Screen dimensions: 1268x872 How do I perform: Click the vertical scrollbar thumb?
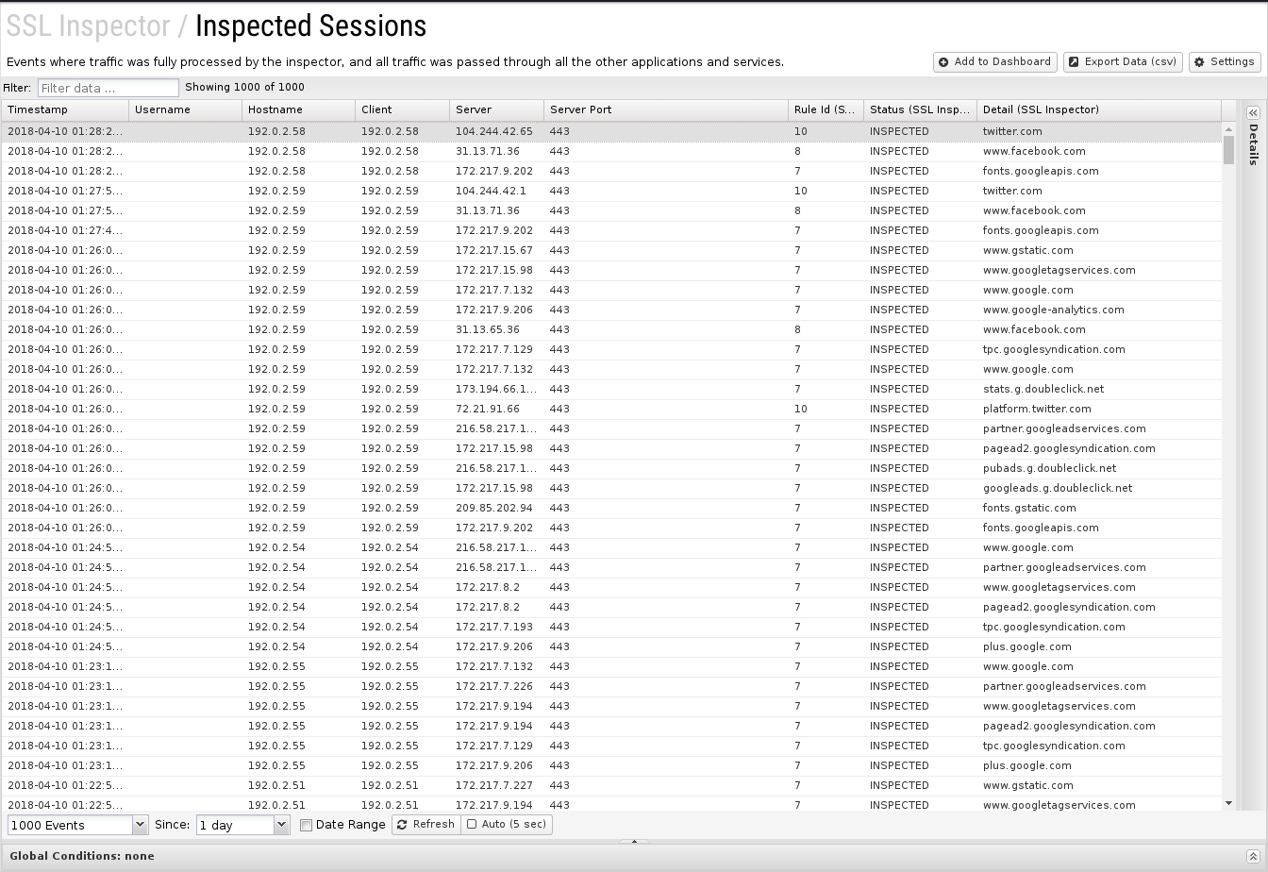click(1228, 150)
